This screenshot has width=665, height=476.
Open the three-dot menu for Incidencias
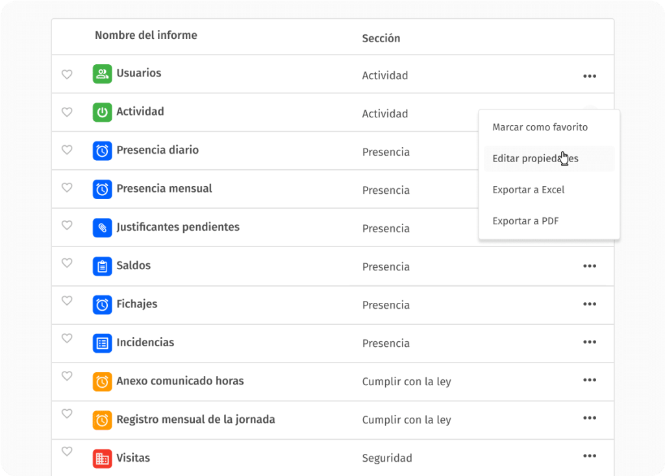tap(589, 342)
